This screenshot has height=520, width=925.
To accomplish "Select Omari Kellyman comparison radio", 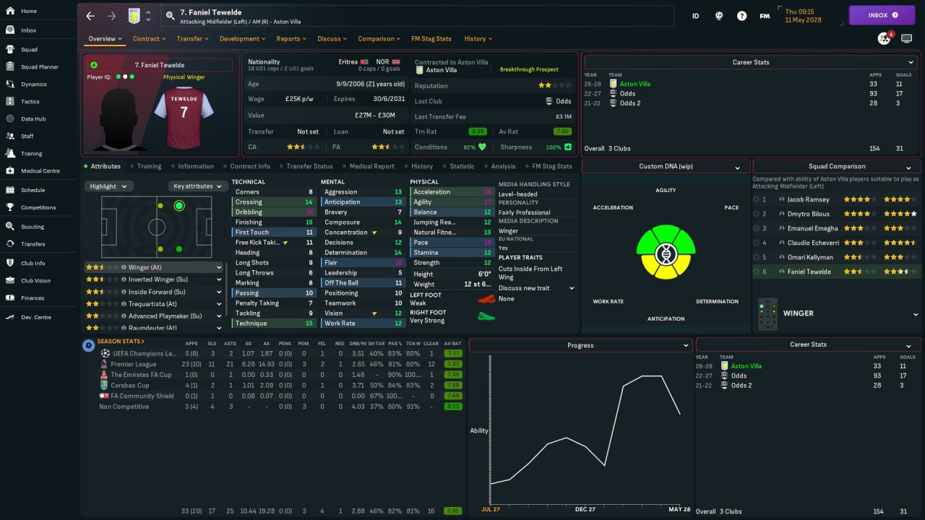I will click(757, 257).
